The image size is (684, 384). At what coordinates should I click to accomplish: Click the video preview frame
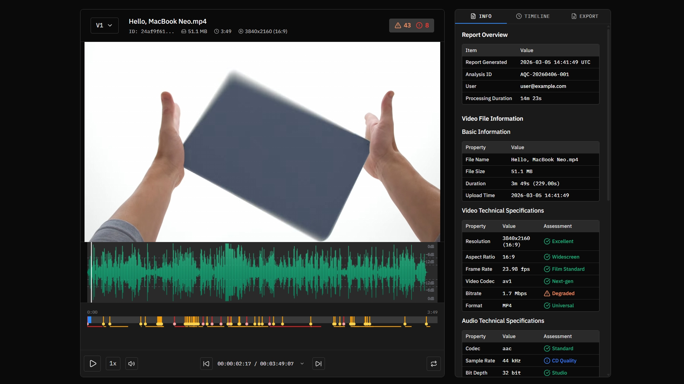262,142
